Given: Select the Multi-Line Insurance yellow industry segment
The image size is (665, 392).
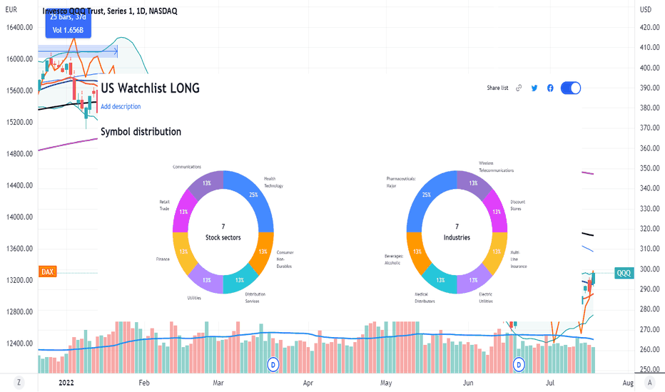Looking at the screenshot, I should coord(497,252).
